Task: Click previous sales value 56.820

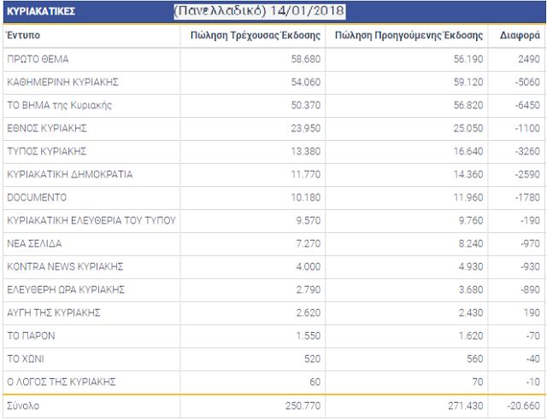Action: click(x=468, y=105)
